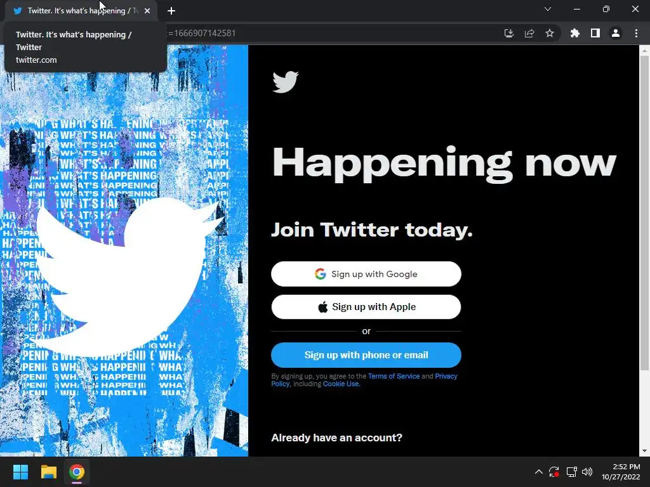The width and height of the screenshot is (650, 487).
Task: Choose Sign up with Apple
Action: coord(366,307)
